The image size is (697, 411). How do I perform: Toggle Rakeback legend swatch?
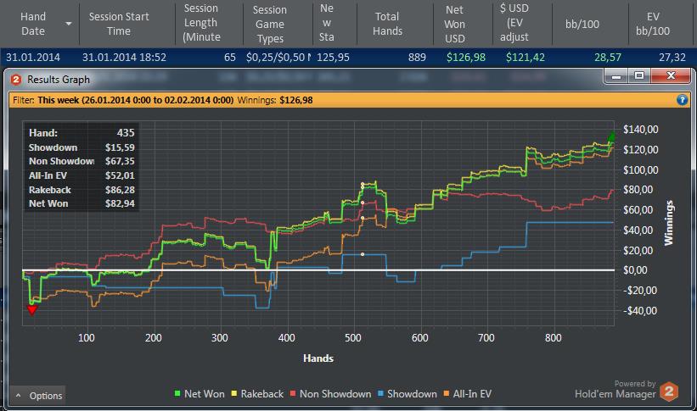(233, 394)
